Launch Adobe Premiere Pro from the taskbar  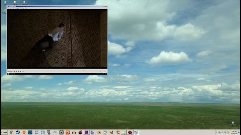pyautogui.click(x=86, y=132)
